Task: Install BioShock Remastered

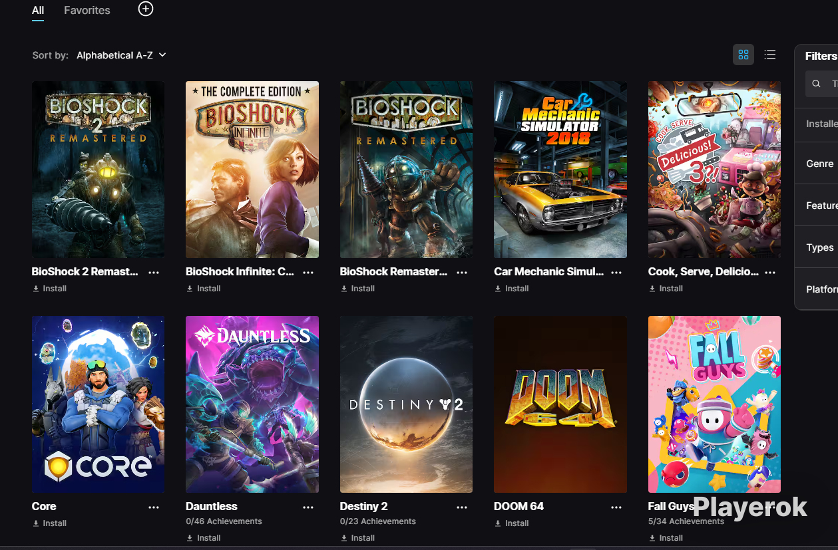Action: click(x=357, y=289)
